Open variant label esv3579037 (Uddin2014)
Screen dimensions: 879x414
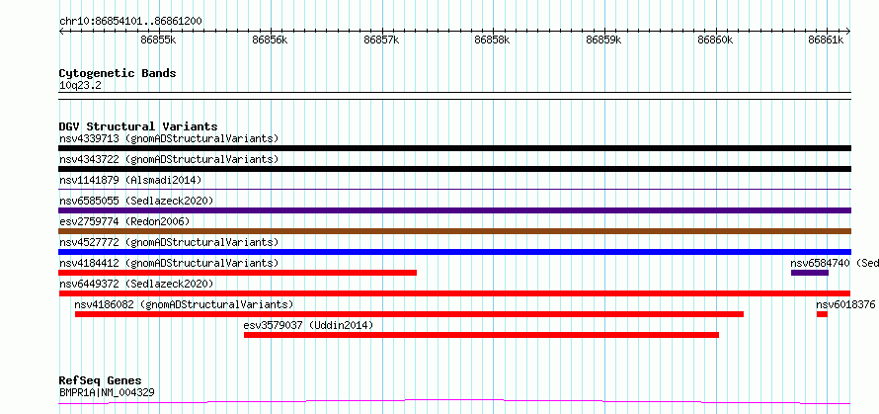pos(308,325)
